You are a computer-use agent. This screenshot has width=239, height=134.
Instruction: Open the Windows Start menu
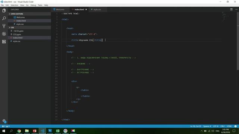pyautogui.click(x=4, y=131)
